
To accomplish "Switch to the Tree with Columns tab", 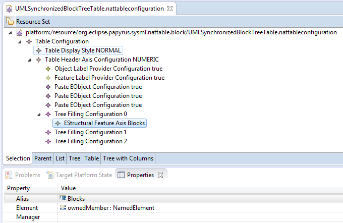I will click(x=128, y=158).
